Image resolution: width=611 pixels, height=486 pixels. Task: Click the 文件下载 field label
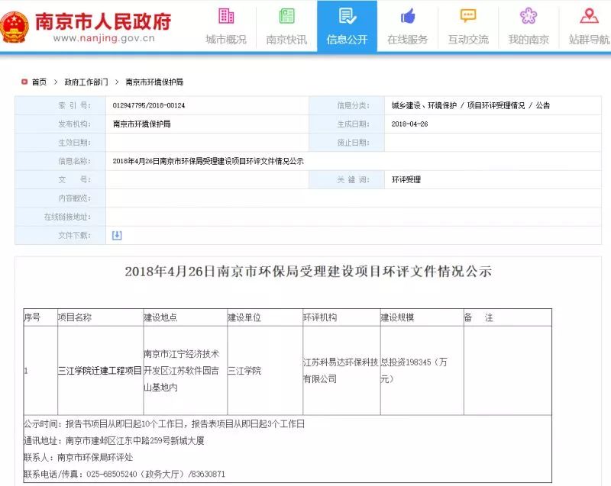(x=74, y=236)
